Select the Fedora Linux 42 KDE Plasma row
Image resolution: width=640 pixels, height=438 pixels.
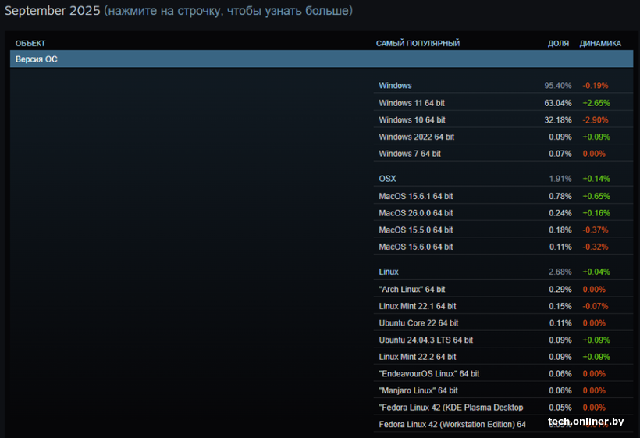coord(503,408)
